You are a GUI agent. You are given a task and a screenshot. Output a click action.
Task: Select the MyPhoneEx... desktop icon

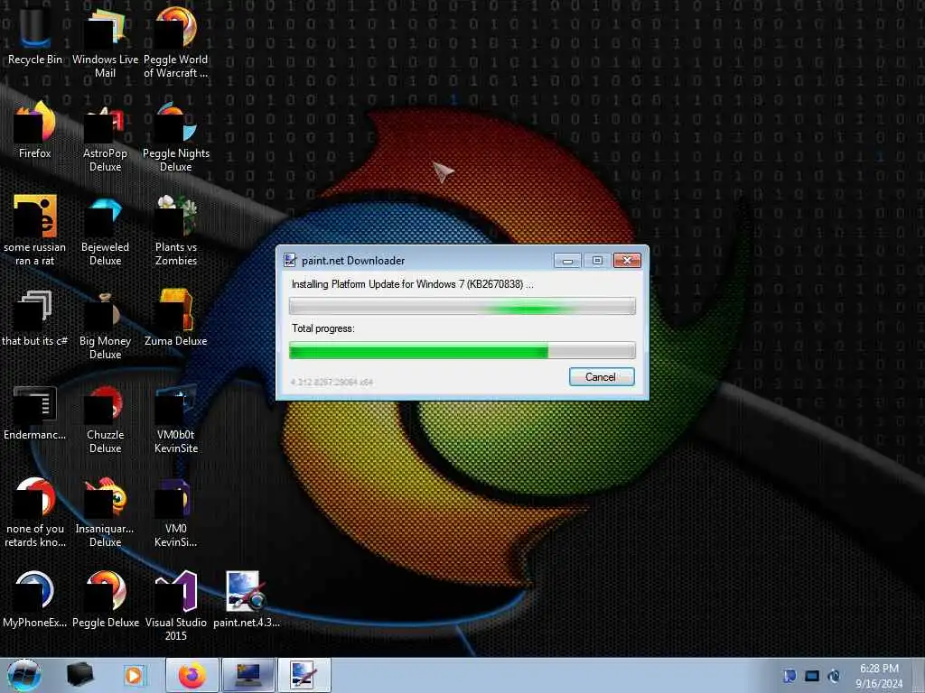35,599
